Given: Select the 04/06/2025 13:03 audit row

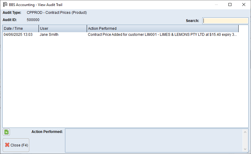Looking at the screenshot, I should pos(18,35).
